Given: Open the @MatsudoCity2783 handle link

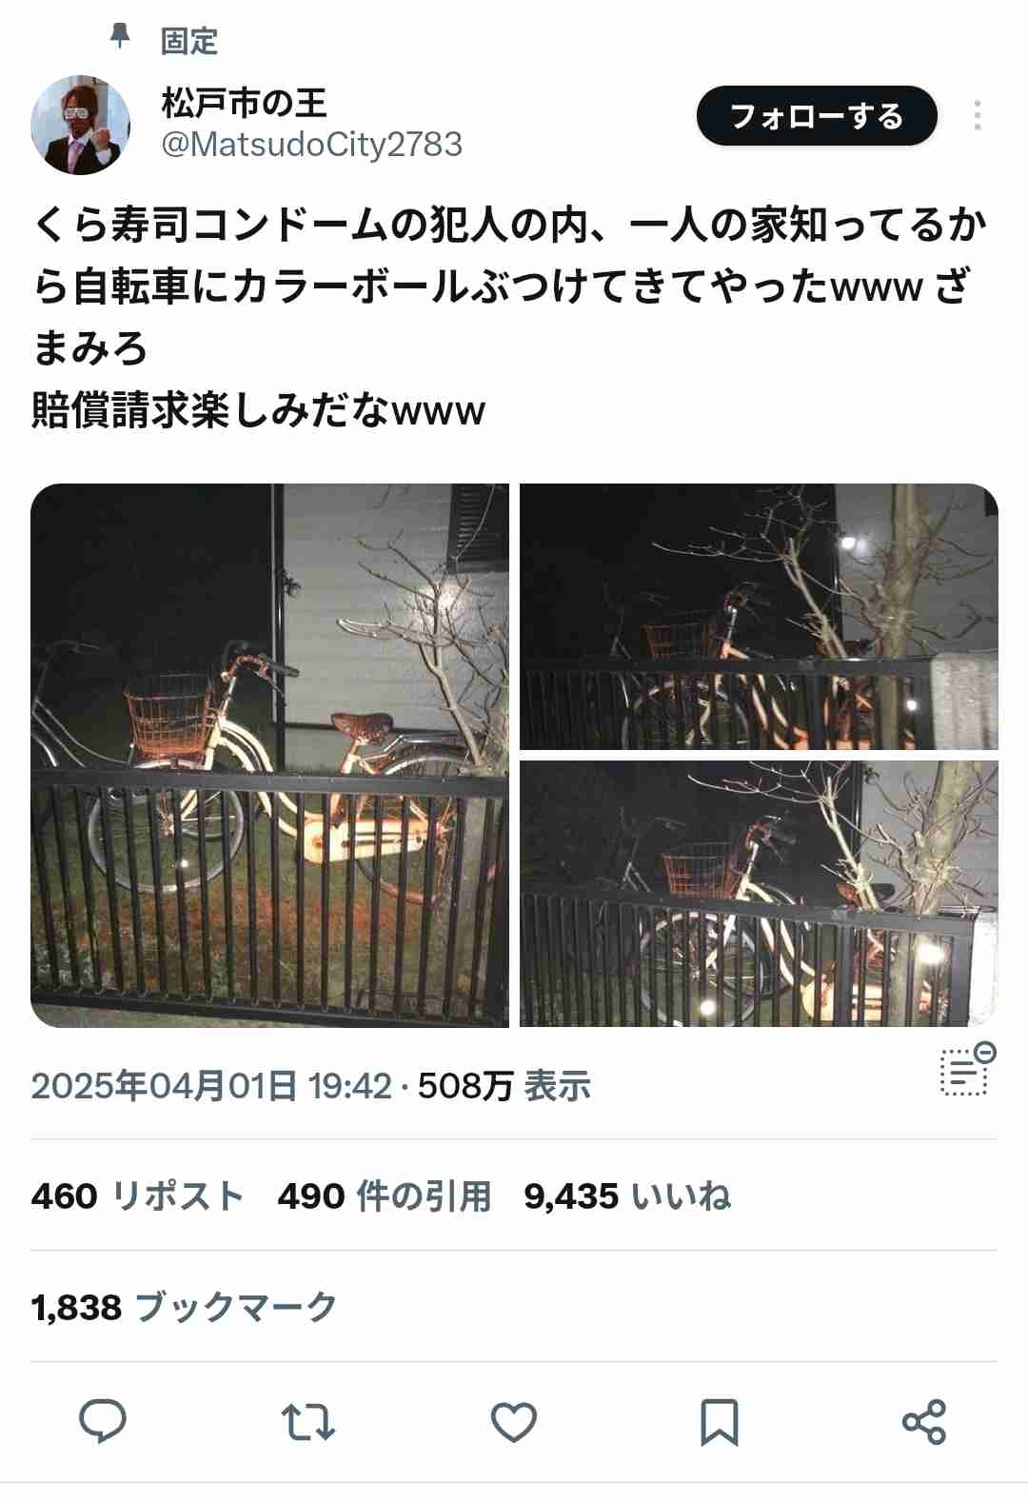Looking at the screenshot, I should point(311,145).
